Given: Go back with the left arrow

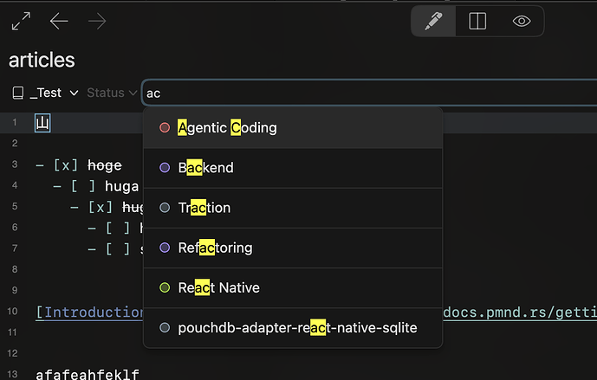Looking at the screenshot, I should [59, 22].
